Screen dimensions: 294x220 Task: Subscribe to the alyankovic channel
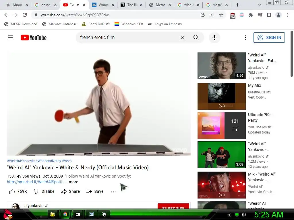[x=173, y=206]
